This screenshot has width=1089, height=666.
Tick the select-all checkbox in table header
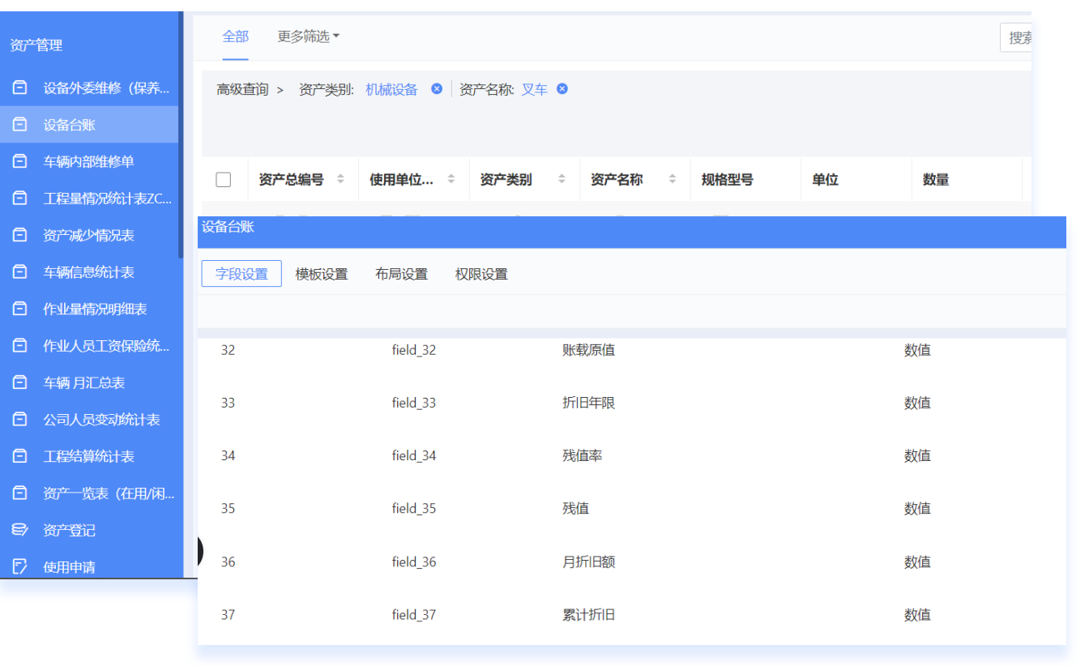[x=224, y=180]
